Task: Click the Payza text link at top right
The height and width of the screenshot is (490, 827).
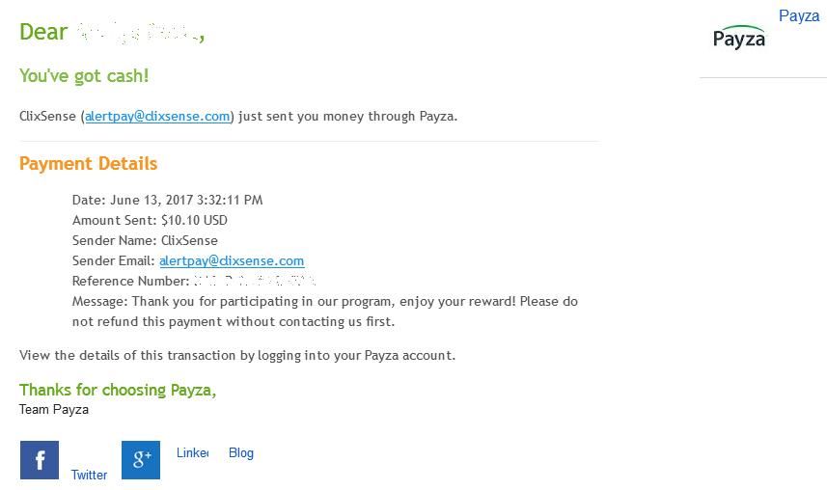Action: point(799,15)
